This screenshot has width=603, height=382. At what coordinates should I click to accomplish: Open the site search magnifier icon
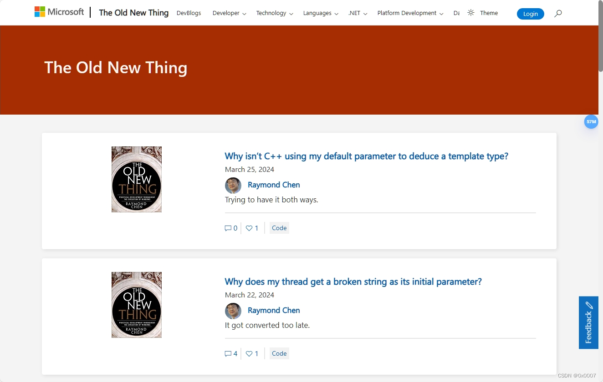coord(557,13)
